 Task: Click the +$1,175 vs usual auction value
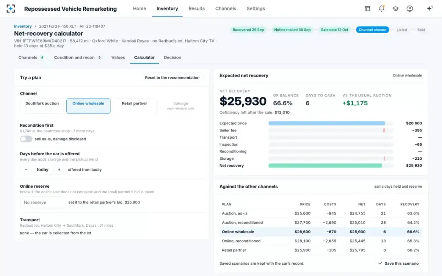(x=355, y=103)
